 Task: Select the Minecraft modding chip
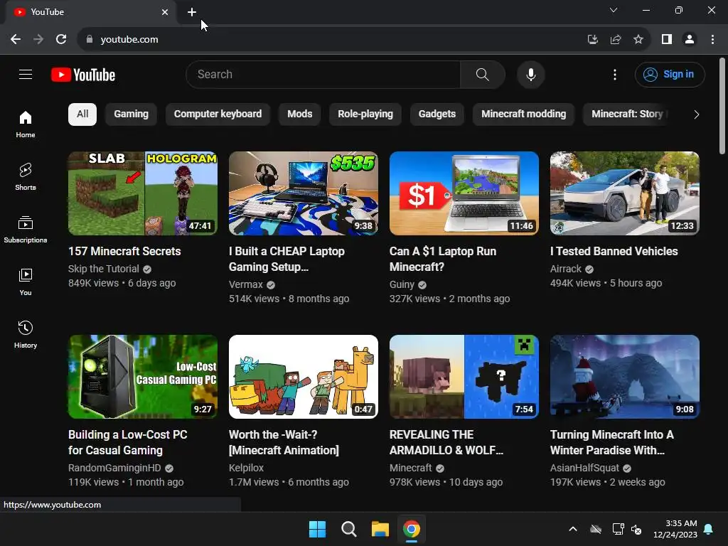coord(523,114)
